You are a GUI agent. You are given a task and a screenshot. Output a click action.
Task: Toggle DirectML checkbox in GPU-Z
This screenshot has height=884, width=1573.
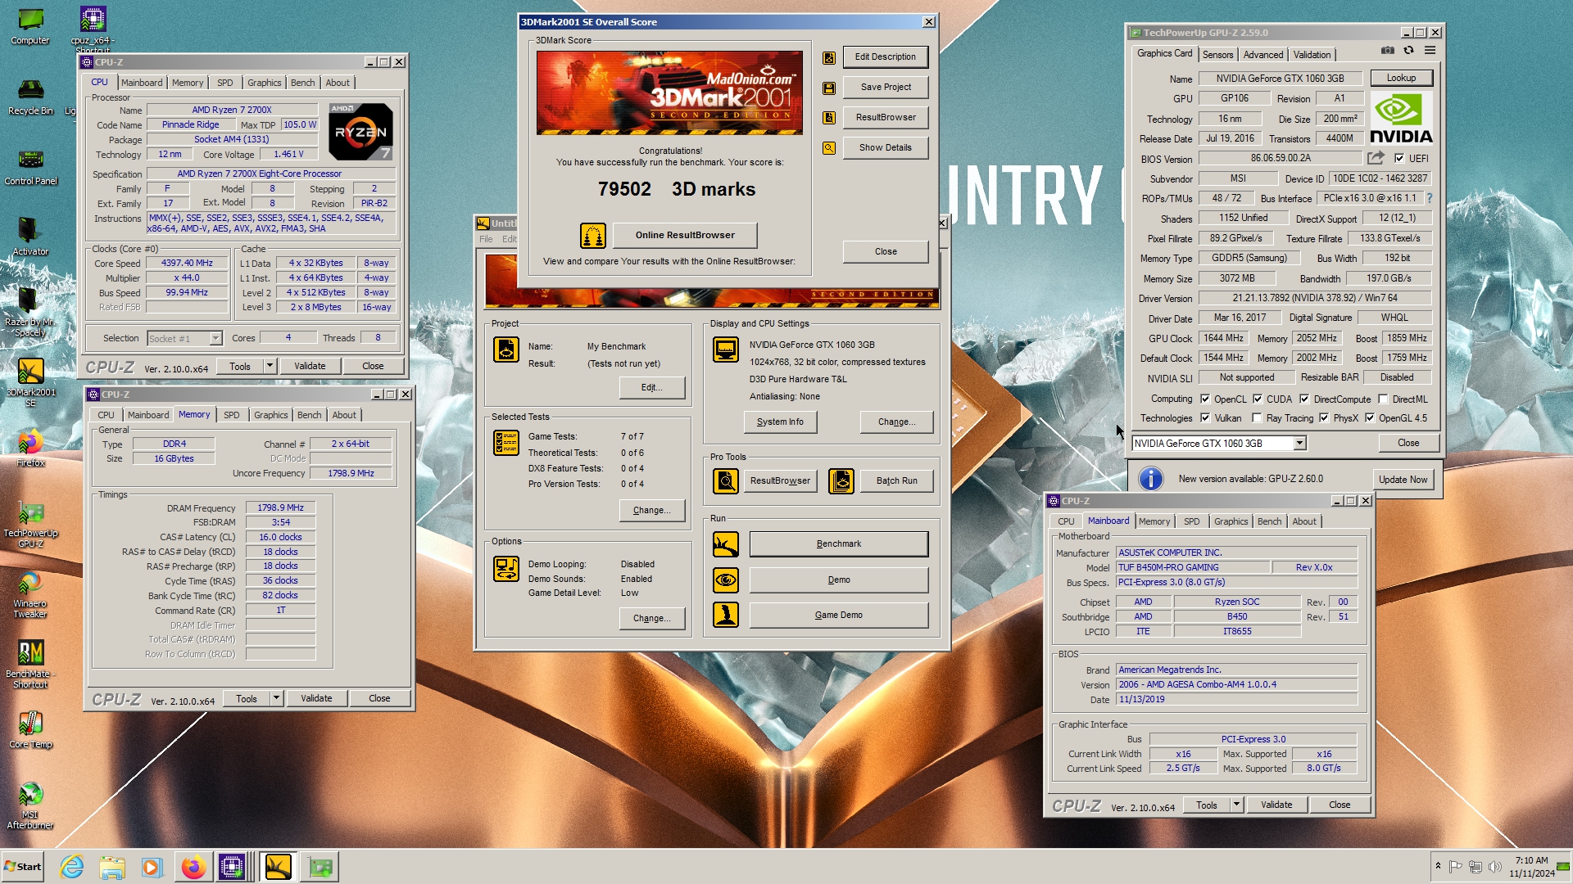pyautogui.click(x=1383, y=399)
